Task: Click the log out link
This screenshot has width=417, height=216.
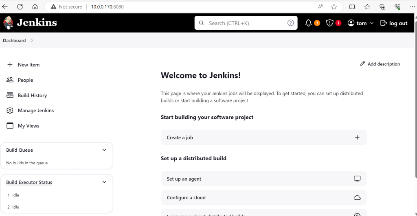Action: pyautogui.click(x=394, y=23)
